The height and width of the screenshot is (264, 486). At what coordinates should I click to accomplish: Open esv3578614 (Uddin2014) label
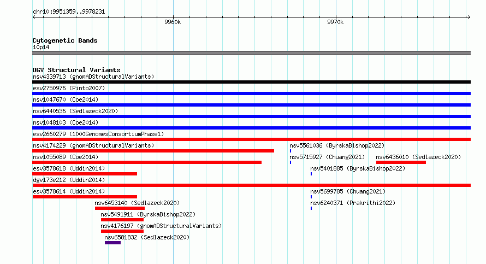69,191
